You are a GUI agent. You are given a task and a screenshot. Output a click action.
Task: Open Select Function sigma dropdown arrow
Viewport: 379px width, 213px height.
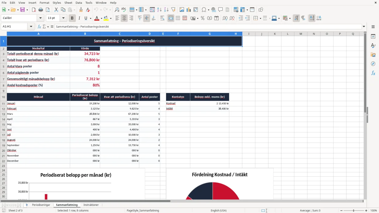point(48,27)
